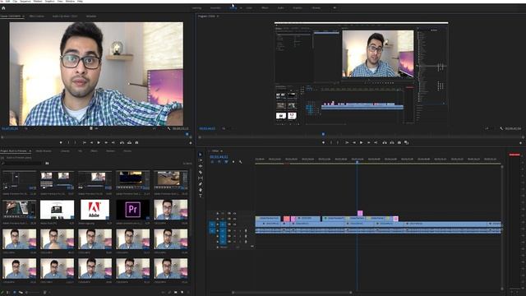The image size is (526, 296).
Task: Open Comparison View in Program monitor
Action: tap(407, 142)
